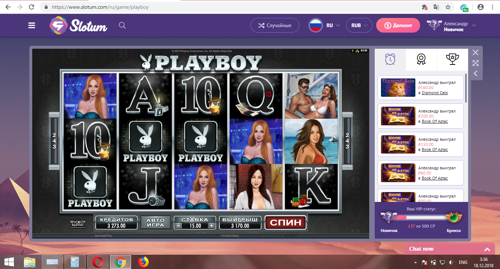500x269 pixels.
Task: Open the hamburger main menu
Action: pos(32,25)
